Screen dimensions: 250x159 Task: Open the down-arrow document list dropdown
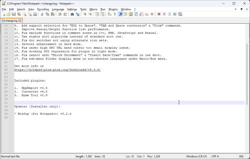click(x=241, y=9)
